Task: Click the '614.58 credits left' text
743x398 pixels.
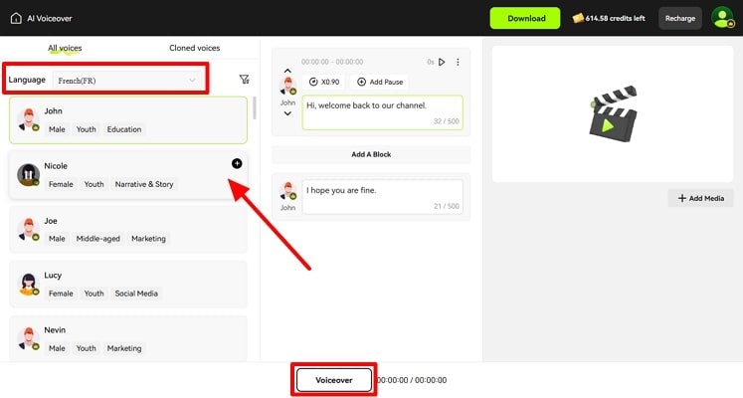Action: click(615, 19)
